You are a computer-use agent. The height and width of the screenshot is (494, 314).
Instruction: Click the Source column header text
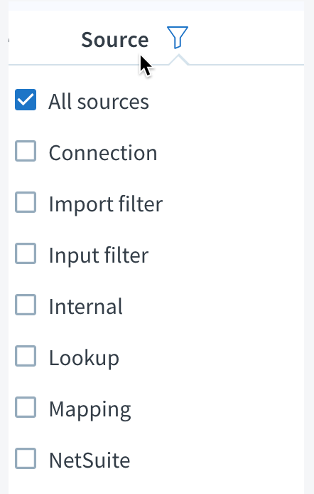114,40
